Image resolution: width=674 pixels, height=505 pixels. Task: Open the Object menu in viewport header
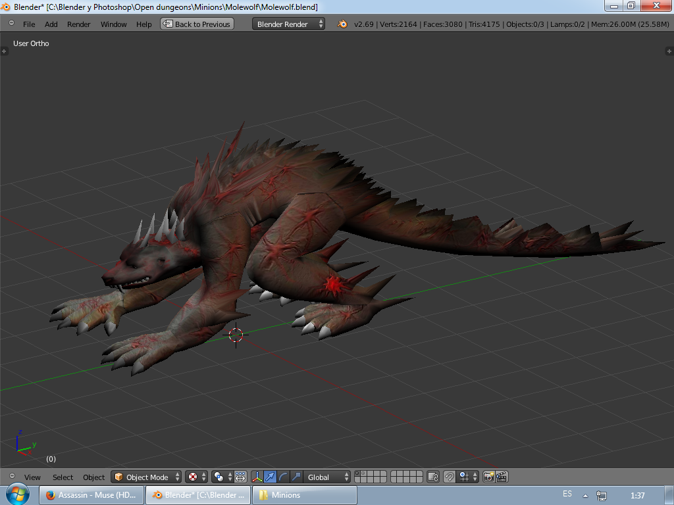click(93, 477)
